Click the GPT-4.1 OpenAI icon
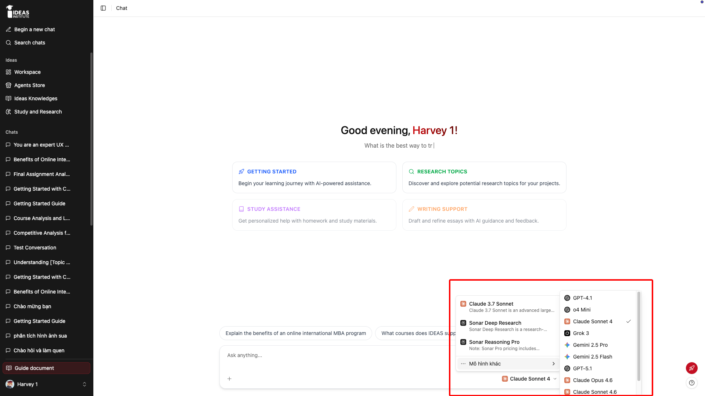The height and width of the screenshot is (396, 705). point(567,298)
